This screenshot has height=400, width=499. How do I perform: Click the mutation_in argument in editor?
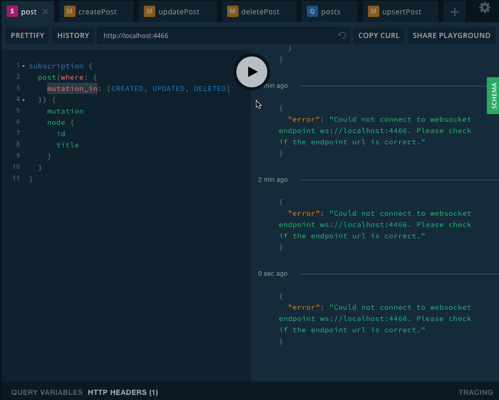pyautogui.click(x=72, y=88)
